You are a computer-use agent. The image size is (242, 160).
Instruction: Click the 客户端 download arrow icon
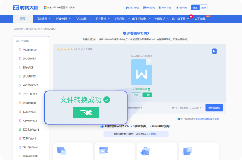click(177, 7)
